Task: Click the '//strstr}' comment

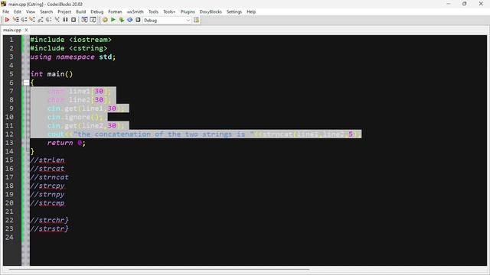Action: click(x=49, y=229)
